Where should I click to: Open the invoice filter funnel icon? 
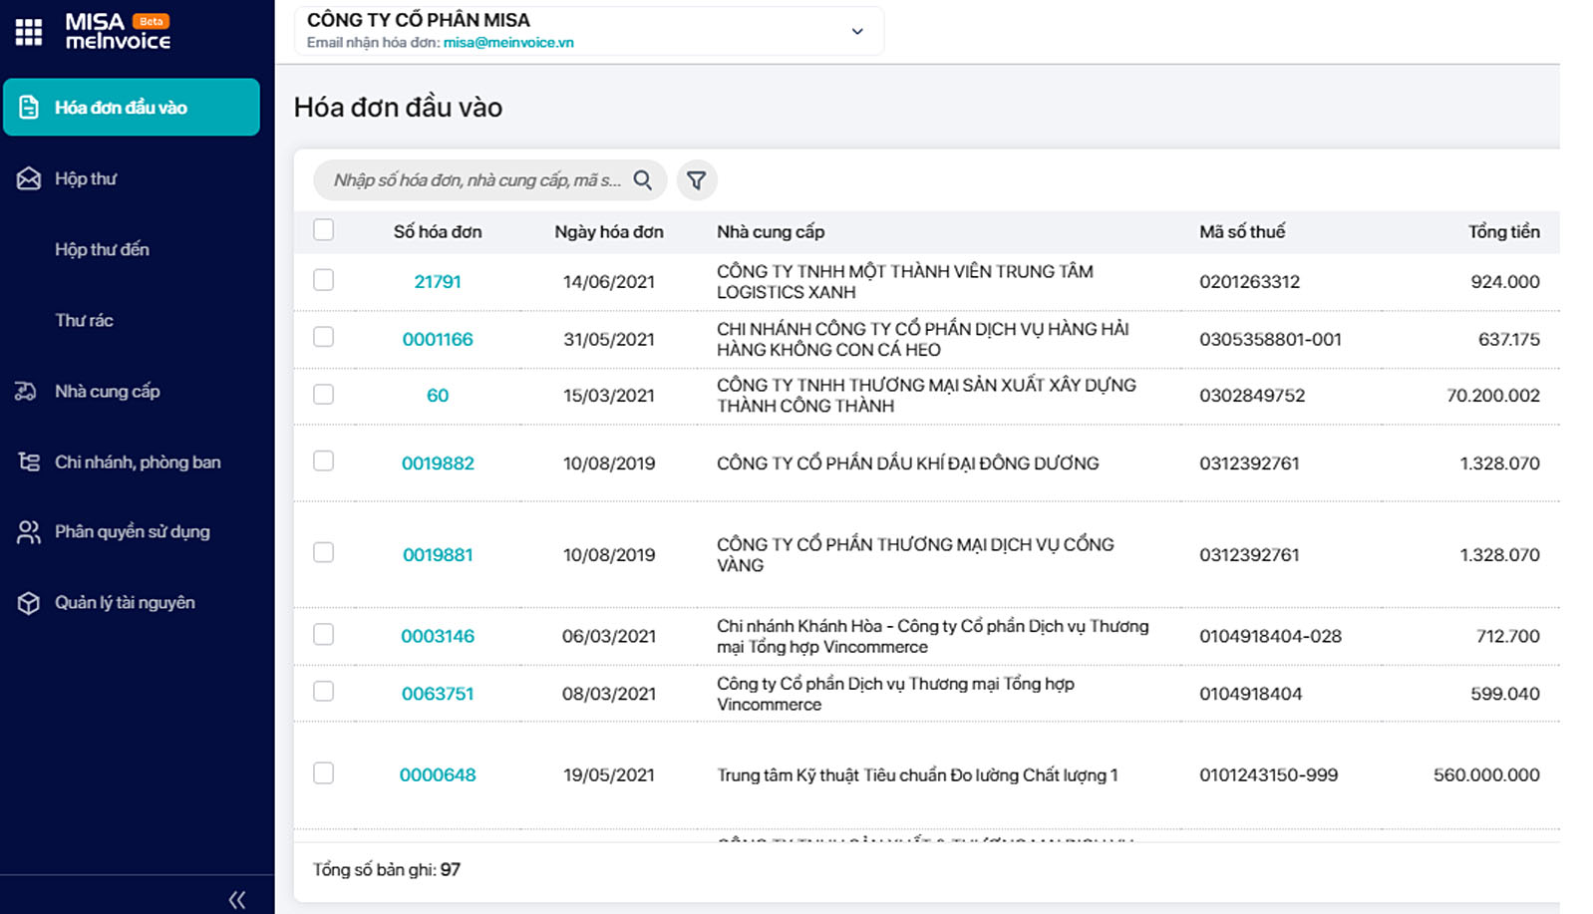697,180
